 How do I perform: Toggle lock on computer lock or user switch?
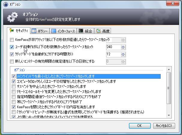(x=13, y=81)
